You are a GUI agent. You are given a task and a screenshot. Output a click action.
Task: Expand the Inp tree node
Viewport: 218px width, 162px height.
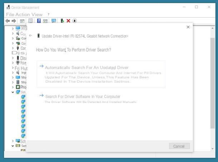tap(13, 73)
